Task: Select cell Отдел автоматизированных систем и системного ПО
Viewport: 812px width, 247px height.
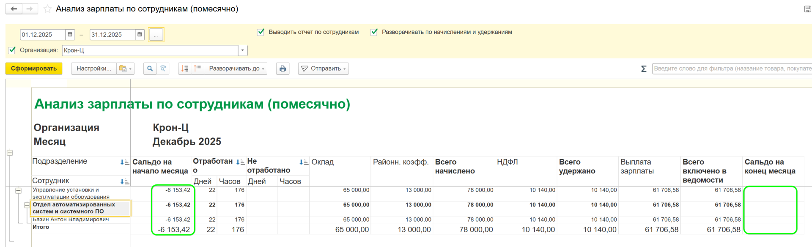Action: click(x=81, y=208)
